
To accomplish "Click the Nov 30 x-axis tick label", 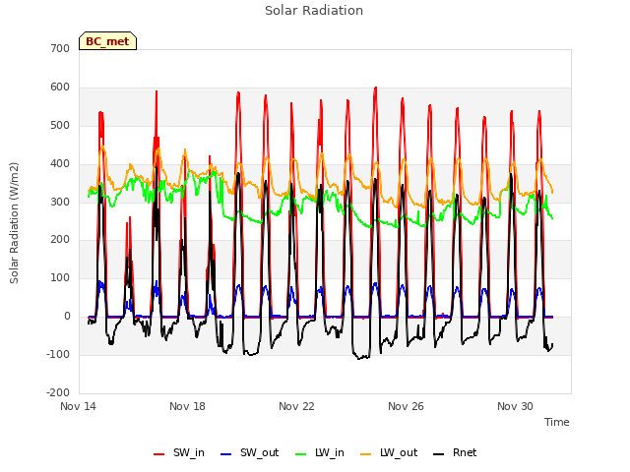I will 515,406.
